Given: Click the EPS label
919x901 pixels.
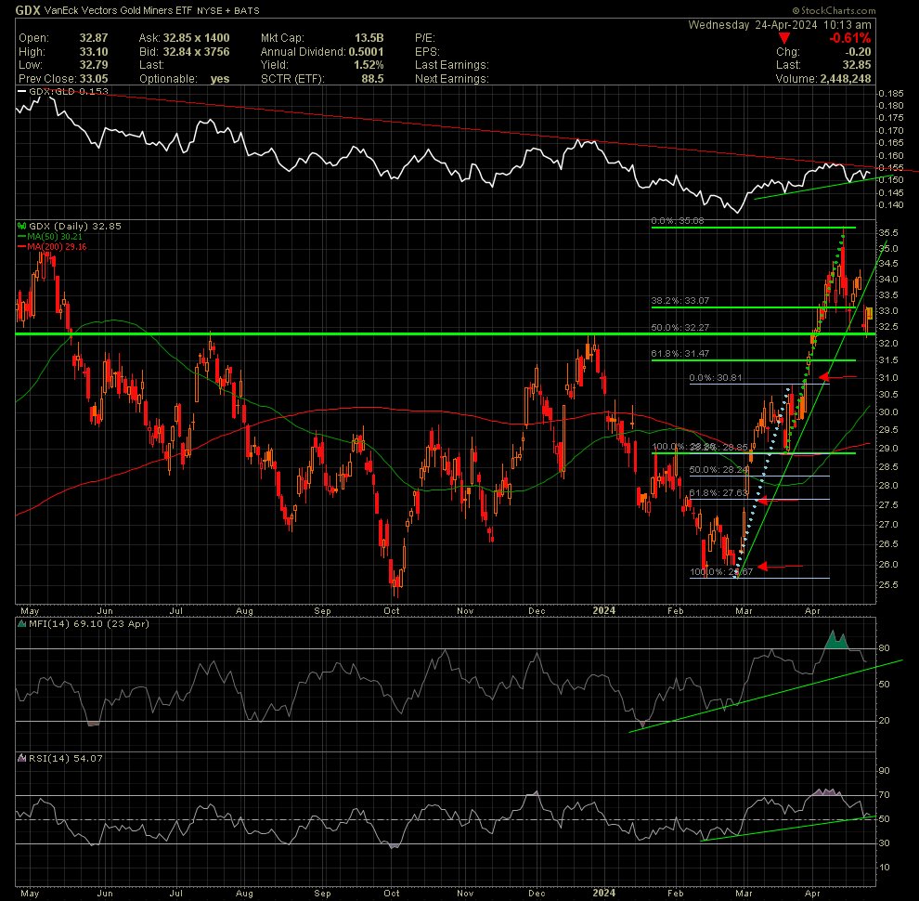Looking at the screenshot, I should click(427, 52).
